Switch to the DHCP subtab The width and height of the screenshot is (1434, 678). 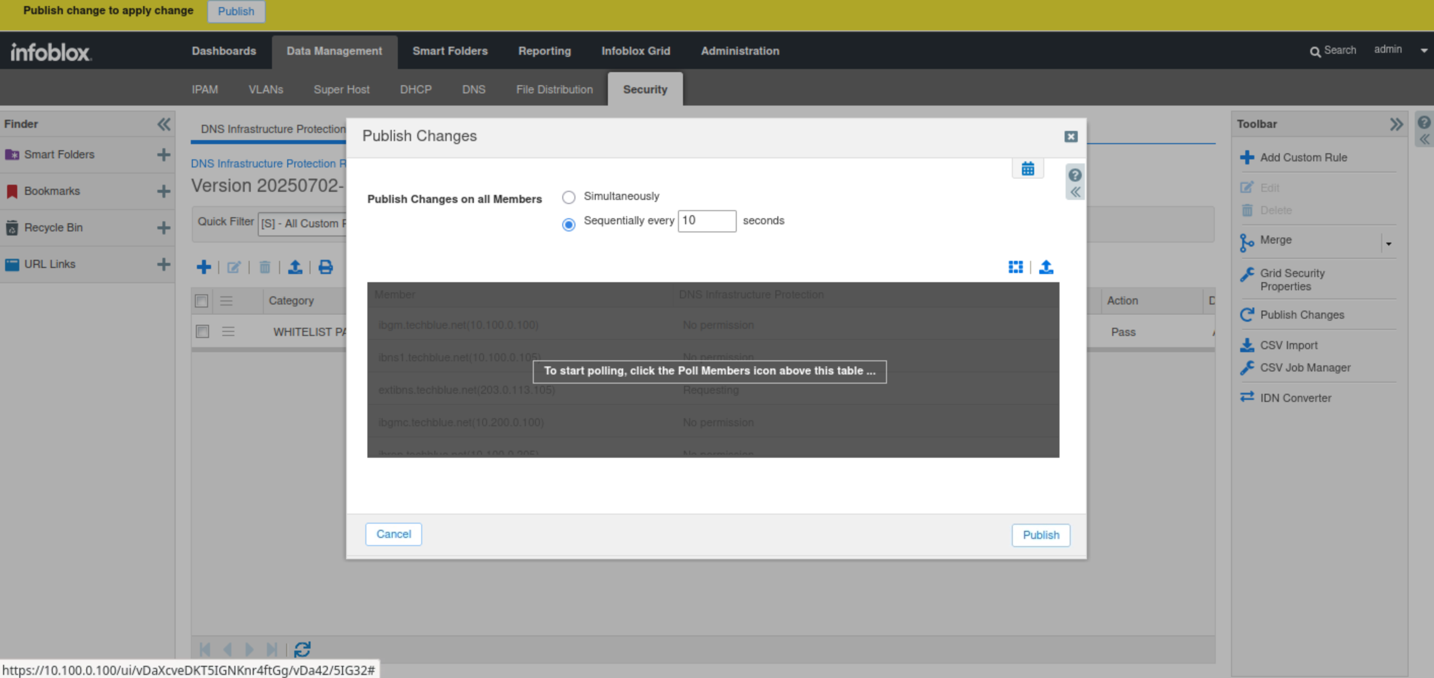coord(415,90)
